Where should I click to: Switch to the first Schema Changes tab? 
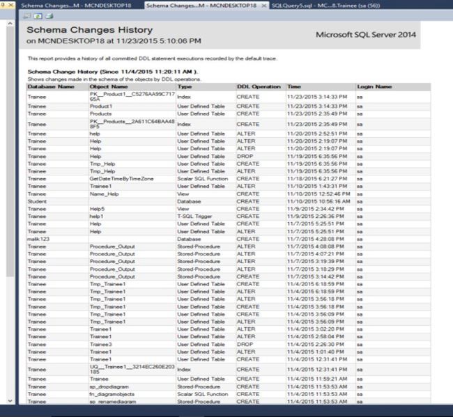click(x=76, y=6)
